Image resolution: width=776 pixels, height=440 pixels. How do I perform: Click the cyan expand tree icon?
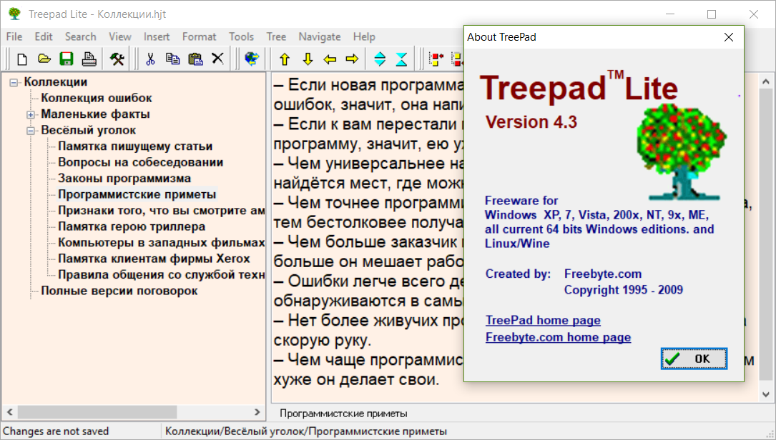(380, 59)
